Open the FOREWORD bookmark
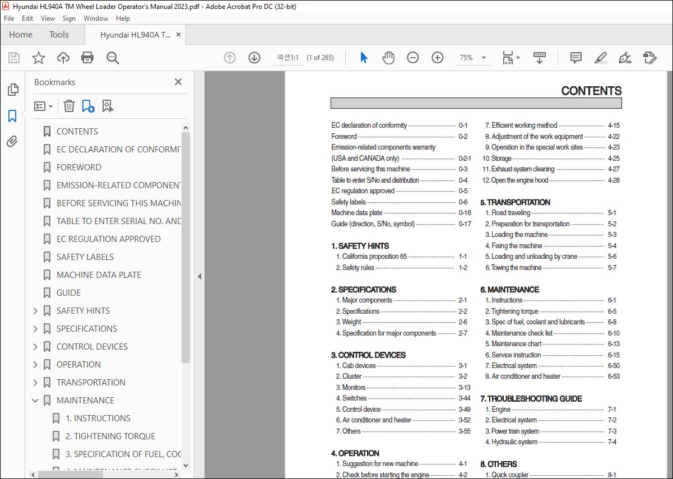 (x=78, y=168)
